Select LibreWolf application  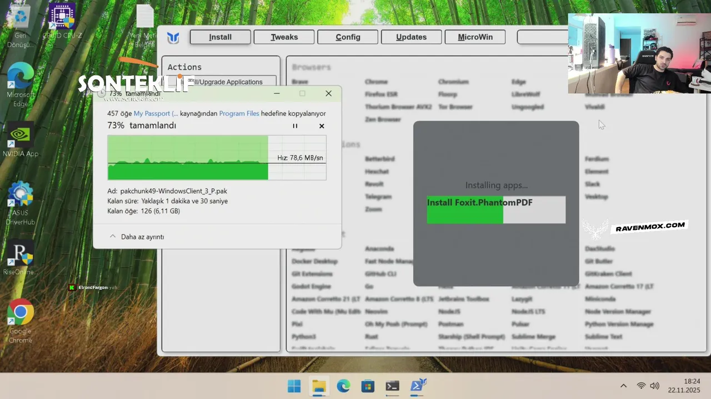pyautogui.click(x=526, y=95)
